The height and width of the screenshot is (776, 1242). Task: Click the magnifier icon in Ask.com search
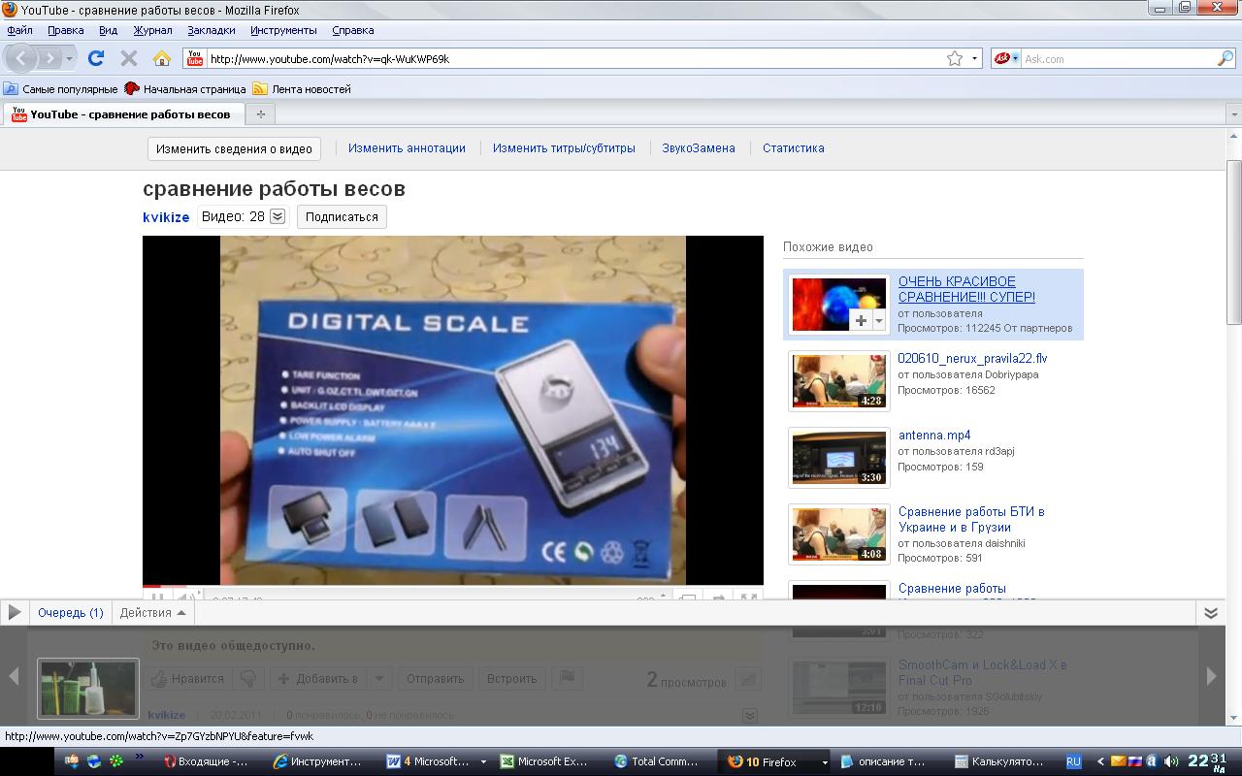point(1225,58)
